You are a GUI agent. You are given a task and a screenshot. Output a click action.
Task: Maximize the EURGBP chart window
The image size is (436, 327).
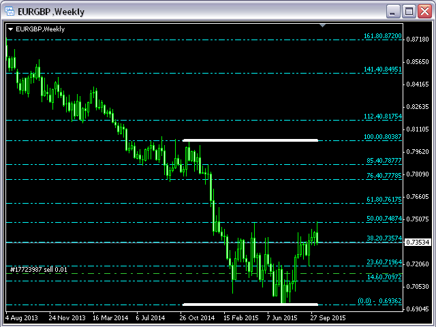pos(409,11)
